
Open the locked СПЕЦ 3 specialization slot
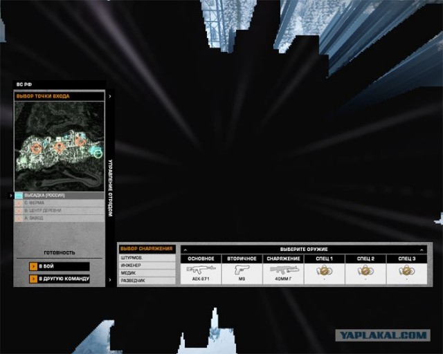[407, 271]
